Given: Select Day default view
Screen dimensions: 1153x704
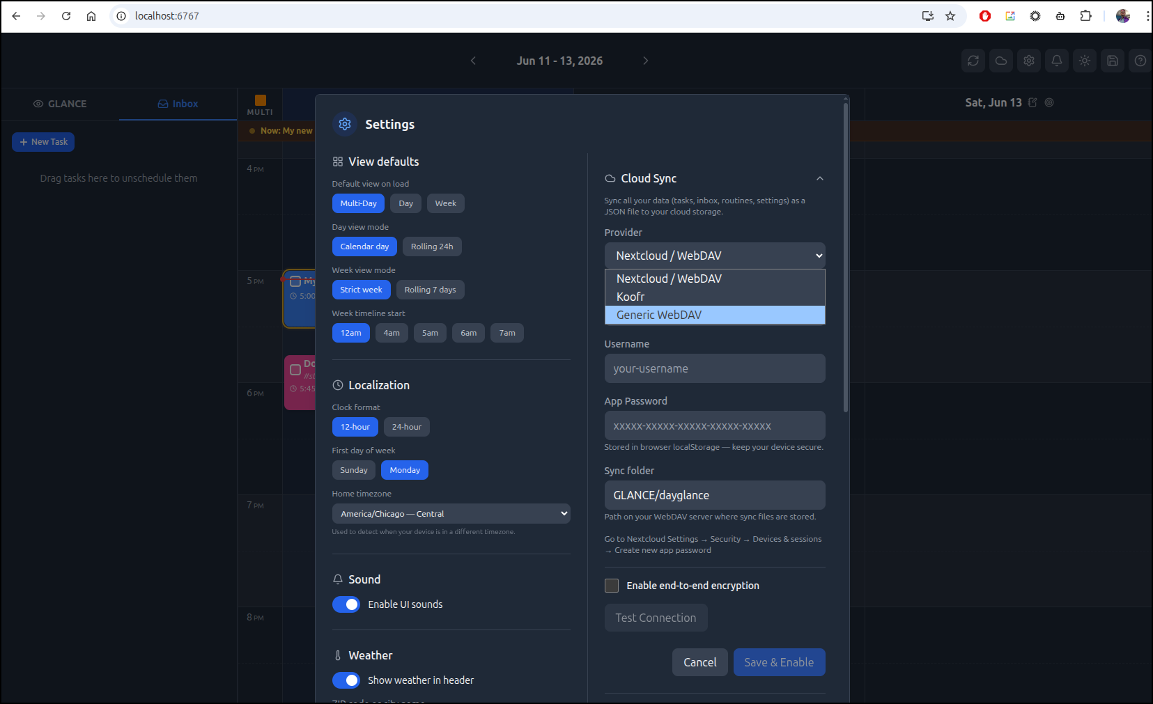Looking at the screenshot, I should point(406,203).
